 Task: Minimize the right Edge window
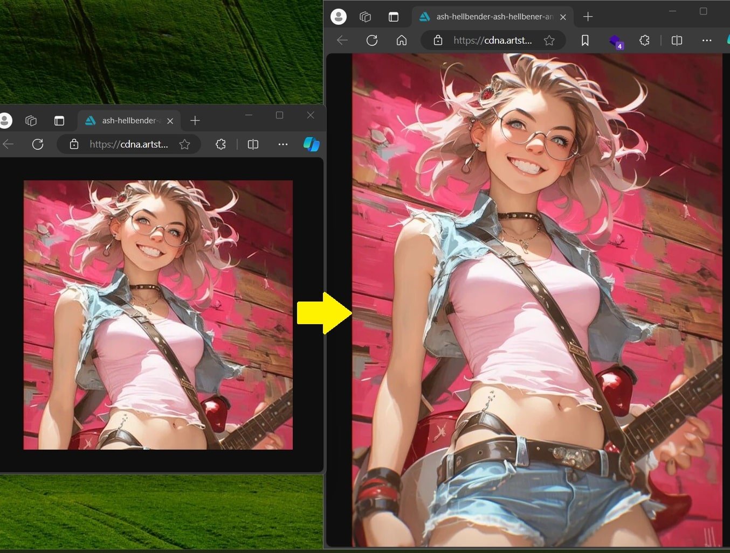pyautogui.click(x=673, y=11)
